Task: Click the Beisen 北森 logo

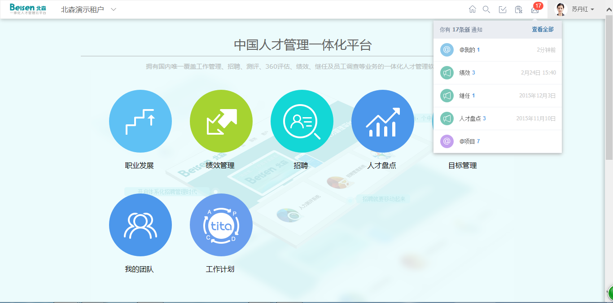Action: [28, 9]
